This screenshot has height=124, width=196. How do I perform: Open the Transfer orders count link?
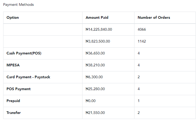139,113
